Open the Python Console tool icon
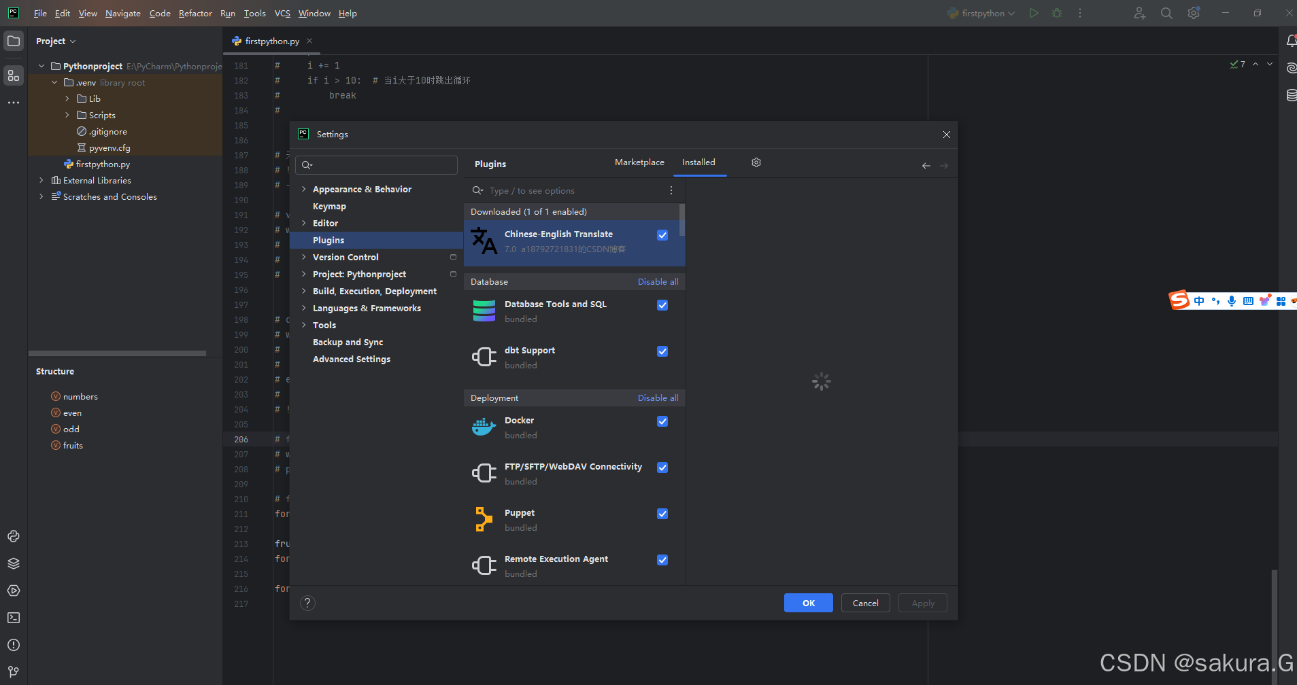1297x685 pixels. tap(14, 536)
